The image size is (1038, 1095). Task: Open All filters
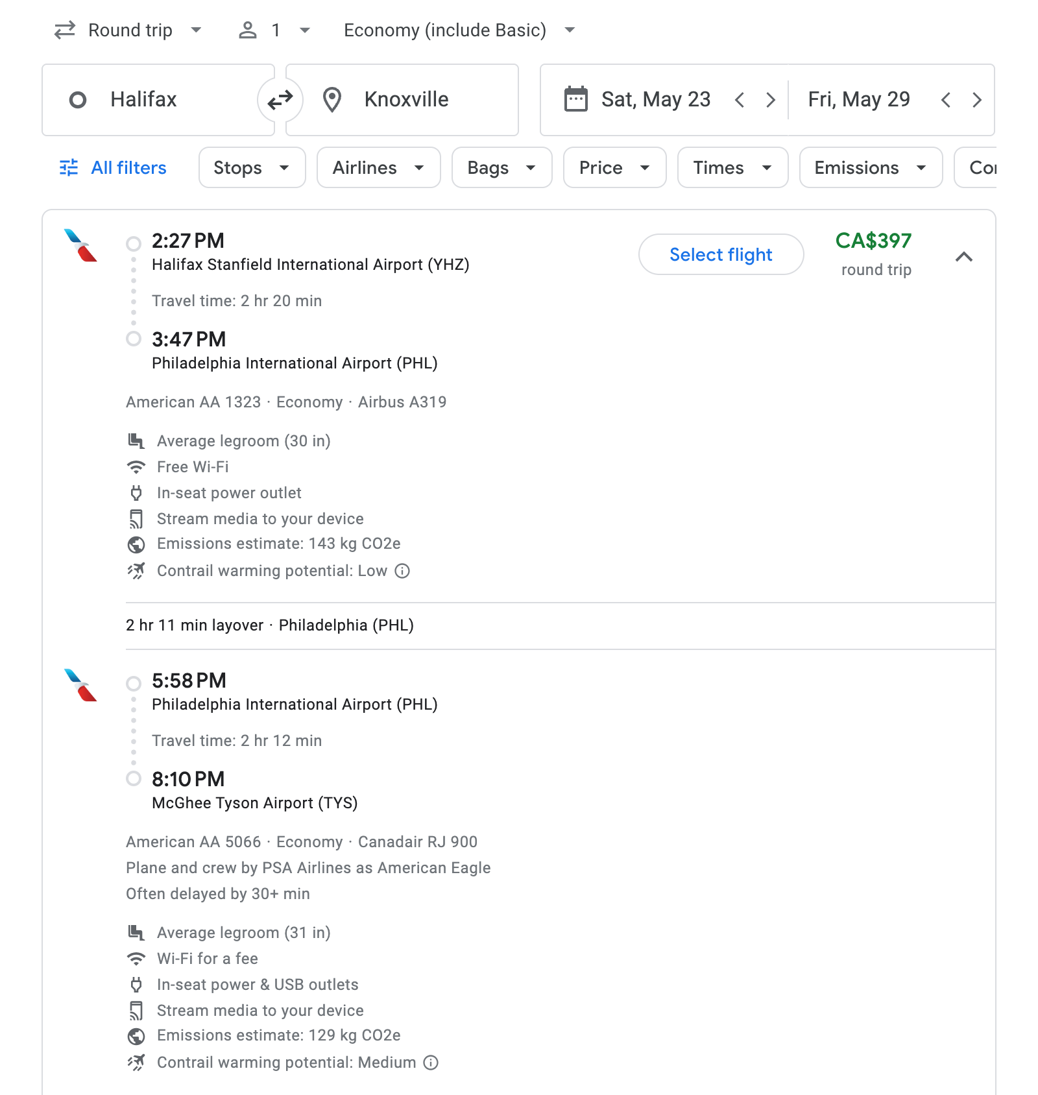(x=128, y=167)
